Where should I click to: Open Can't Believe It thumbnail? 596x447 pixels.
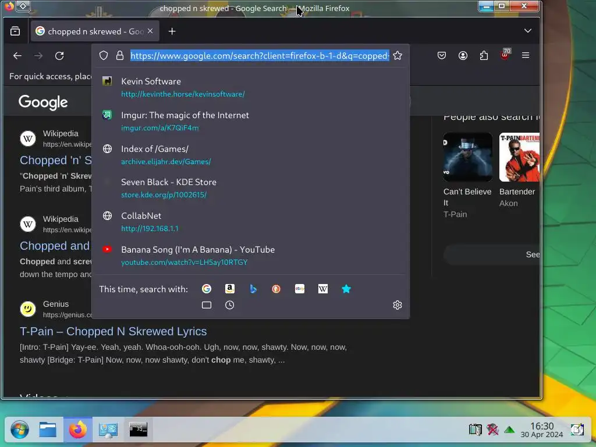tap(467, 157)
